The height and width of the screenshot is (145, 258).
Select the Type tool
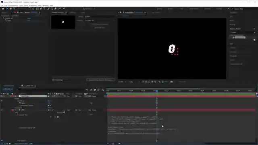pyautogui.click(x=44, y=9)
